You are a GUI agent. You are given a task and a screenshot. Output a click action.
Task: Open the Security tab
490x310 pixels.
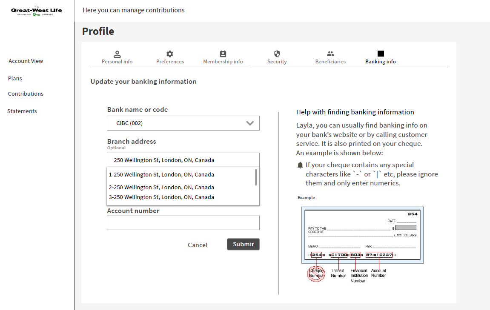277,57
